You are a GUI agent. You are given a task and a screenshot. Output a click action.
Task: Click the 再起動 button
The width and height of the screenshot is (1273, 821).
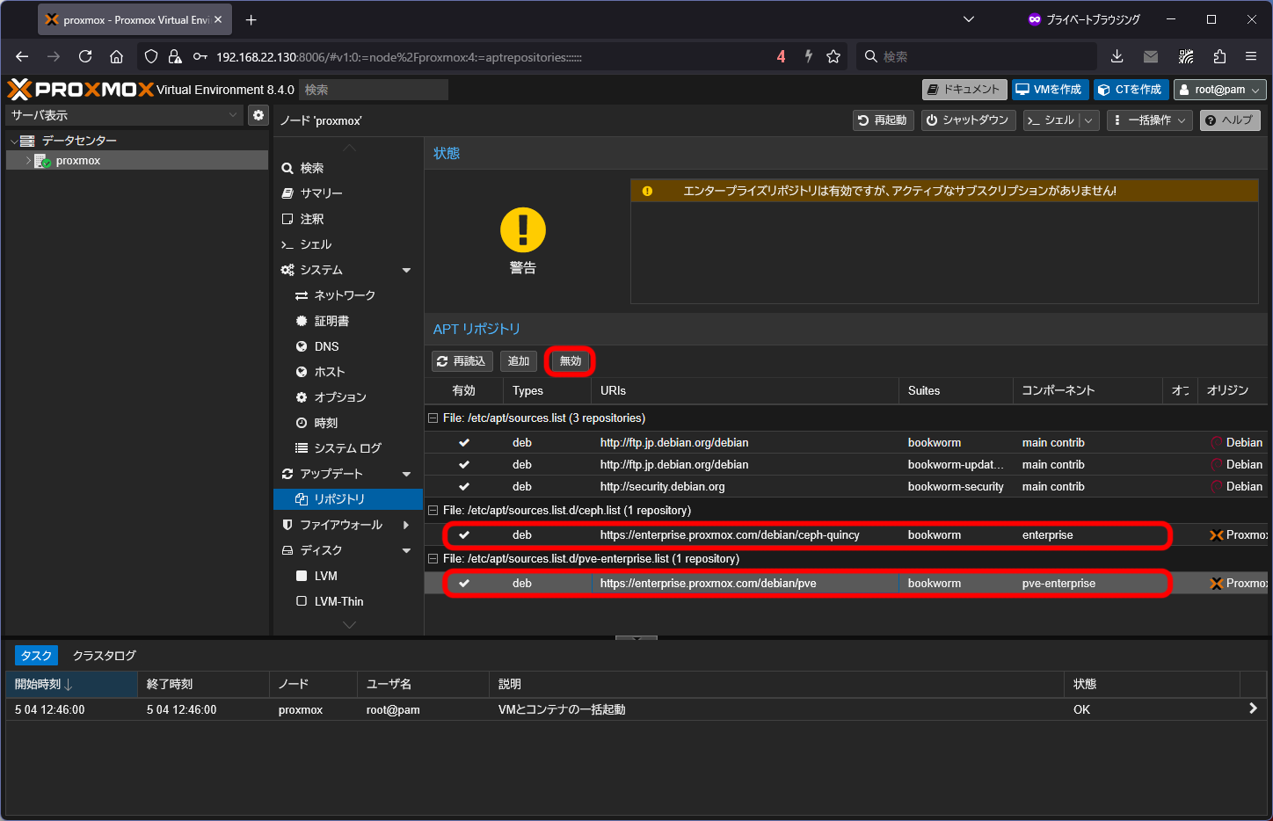[x=884, y=120]
